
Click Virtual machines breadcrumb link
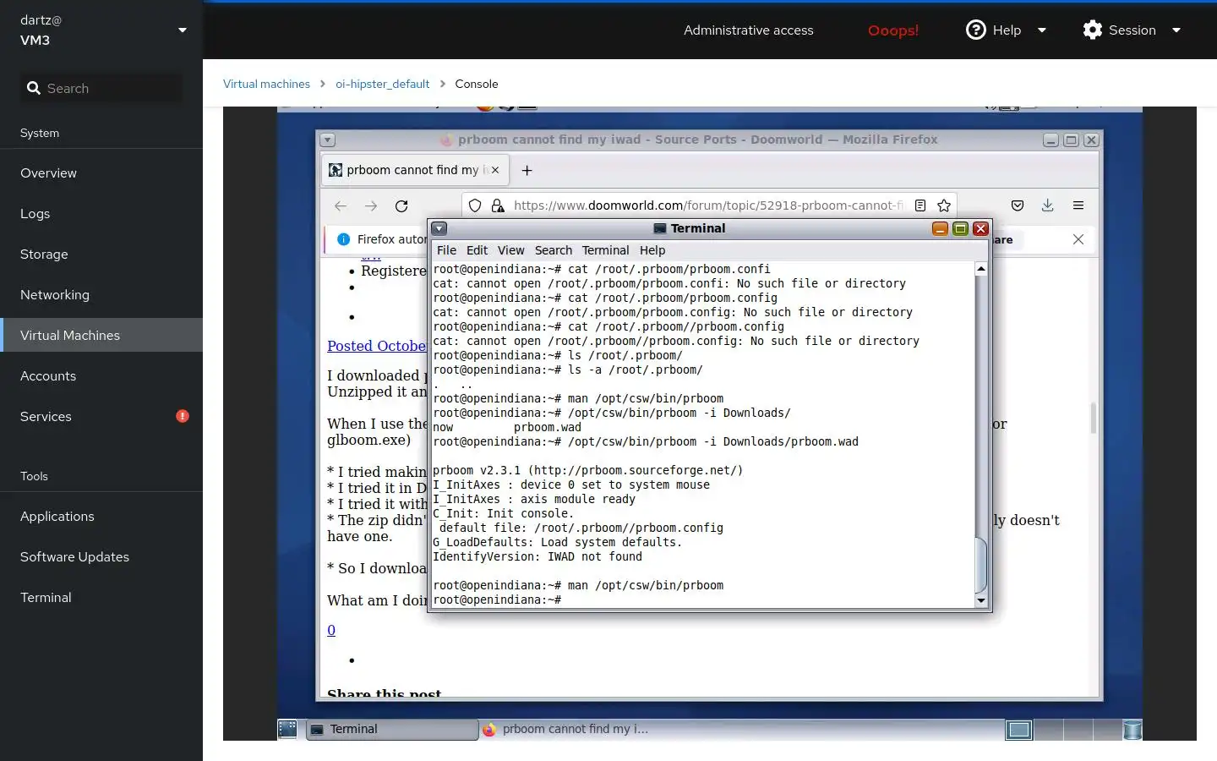266,84
